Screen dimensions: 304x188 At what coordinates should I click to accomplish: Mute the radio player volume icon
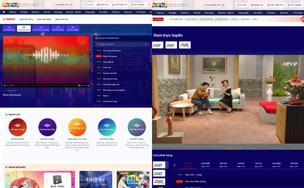click(x=79, y=85)
